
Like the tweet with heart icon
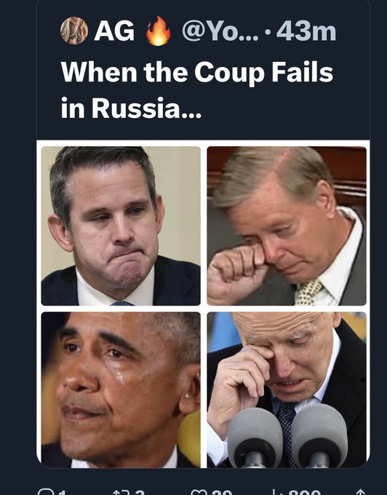click(199, 493)
